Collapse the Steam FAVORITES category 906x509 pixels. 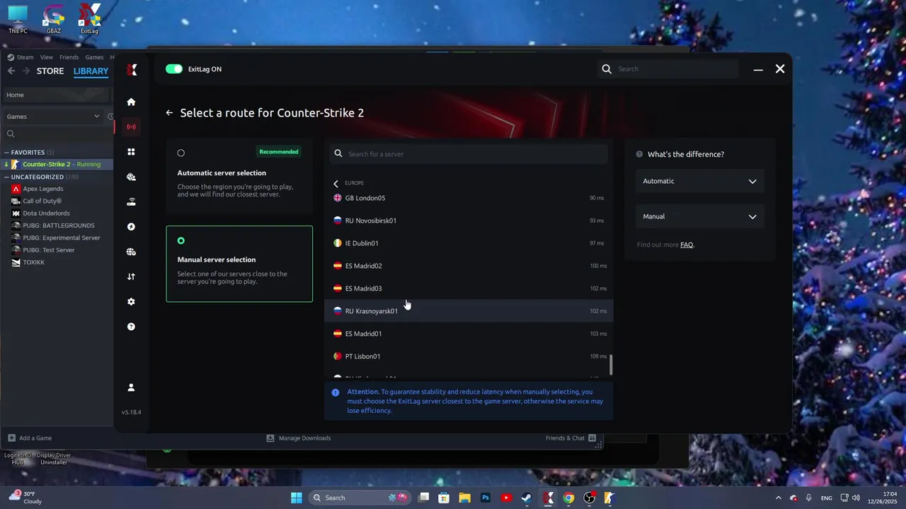(x=6, y=153)
